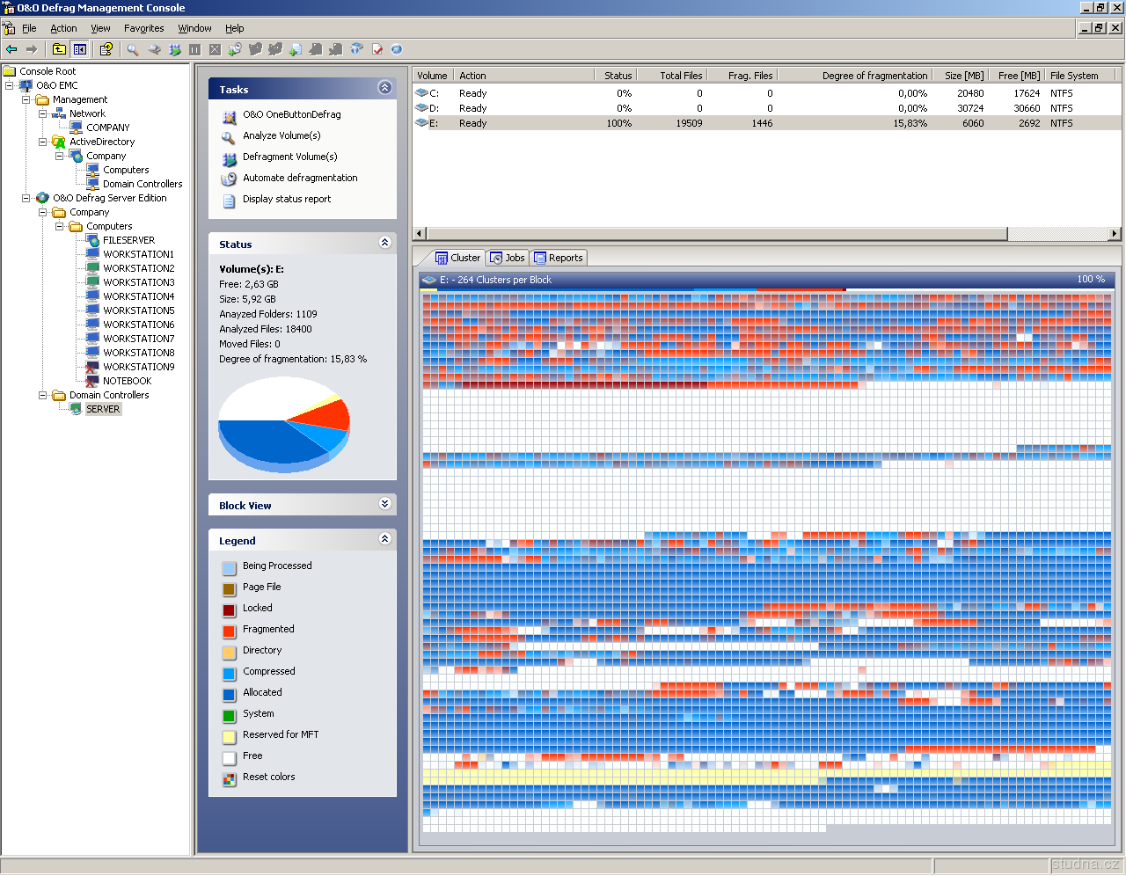The image size is (1126, 876).
Task: Toggle the Show/Hide Console Tree toolbar button
Action: (x=80, y=49)
